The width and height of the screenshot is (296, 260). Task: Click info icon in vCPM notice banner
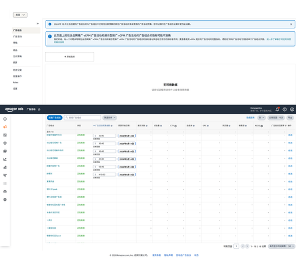[50, 36]
